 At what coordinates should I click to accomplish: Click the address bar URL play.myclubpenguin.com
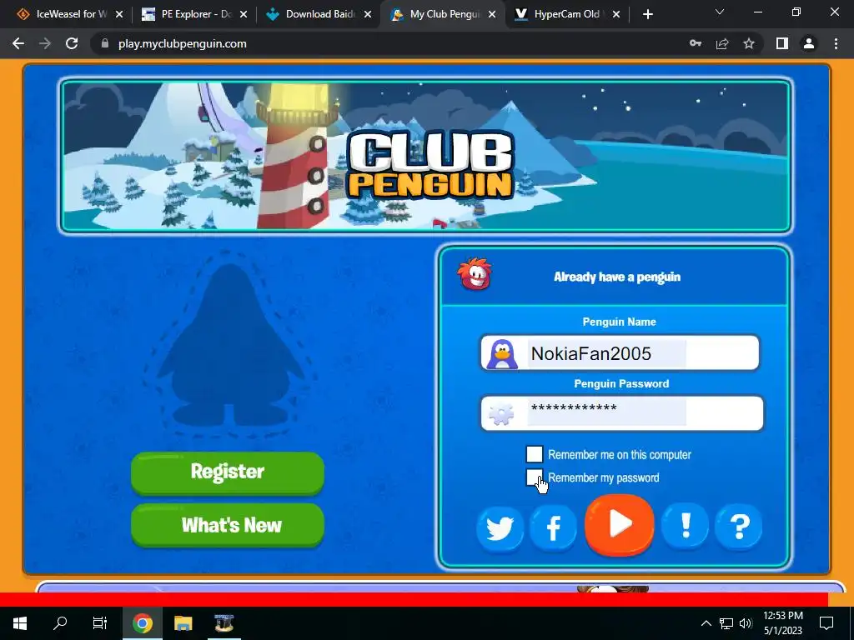click(x=183, y=43)
